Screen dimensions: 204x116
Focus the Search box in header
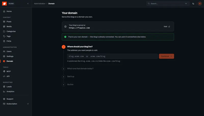click(x=168, y=4)
